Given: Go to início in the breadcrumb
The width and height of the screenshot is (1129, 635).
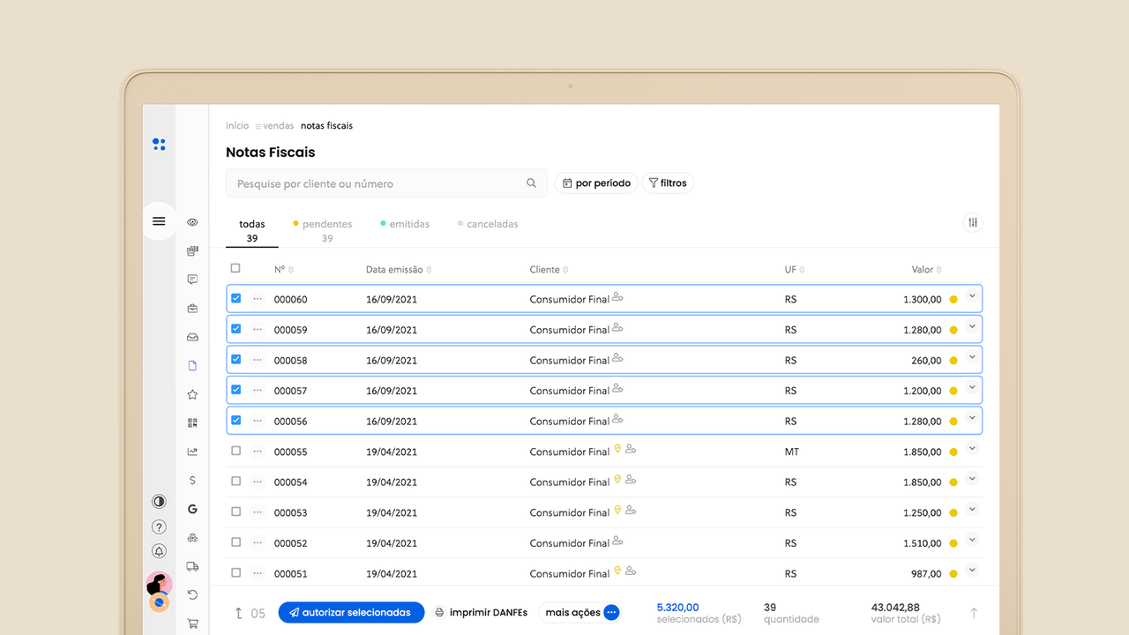Looking at the screenshot, I should [237, 126].
